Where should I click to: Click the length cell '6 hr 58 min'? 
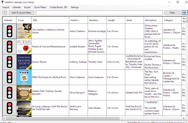click(116, 77)
